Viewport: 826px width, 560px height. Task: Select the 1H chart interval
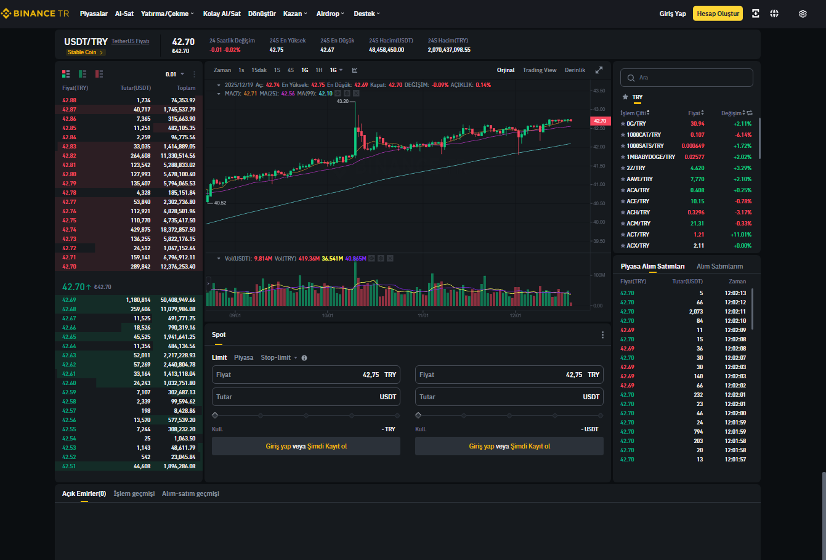point(319,70)
